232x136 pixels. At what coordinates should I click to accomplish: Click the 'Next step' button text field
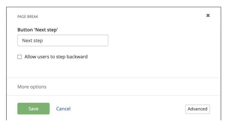point(63,40)
